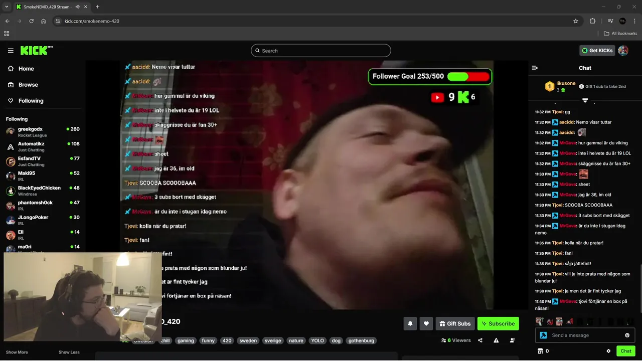Image resolution: width=642 pixels, height=361 pixels.
Task: Click the Gift 1 sub to take 2nd text
Action: (606, 86)
